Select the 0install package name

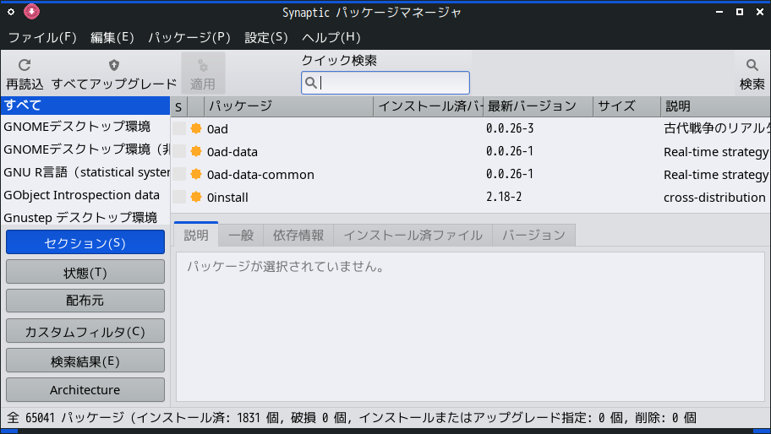tap(227, 198)
